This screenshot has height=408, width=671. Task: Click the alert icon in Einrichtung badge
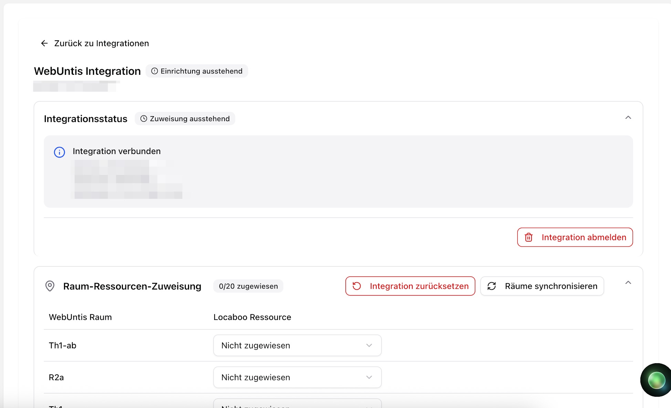[155, 71]
